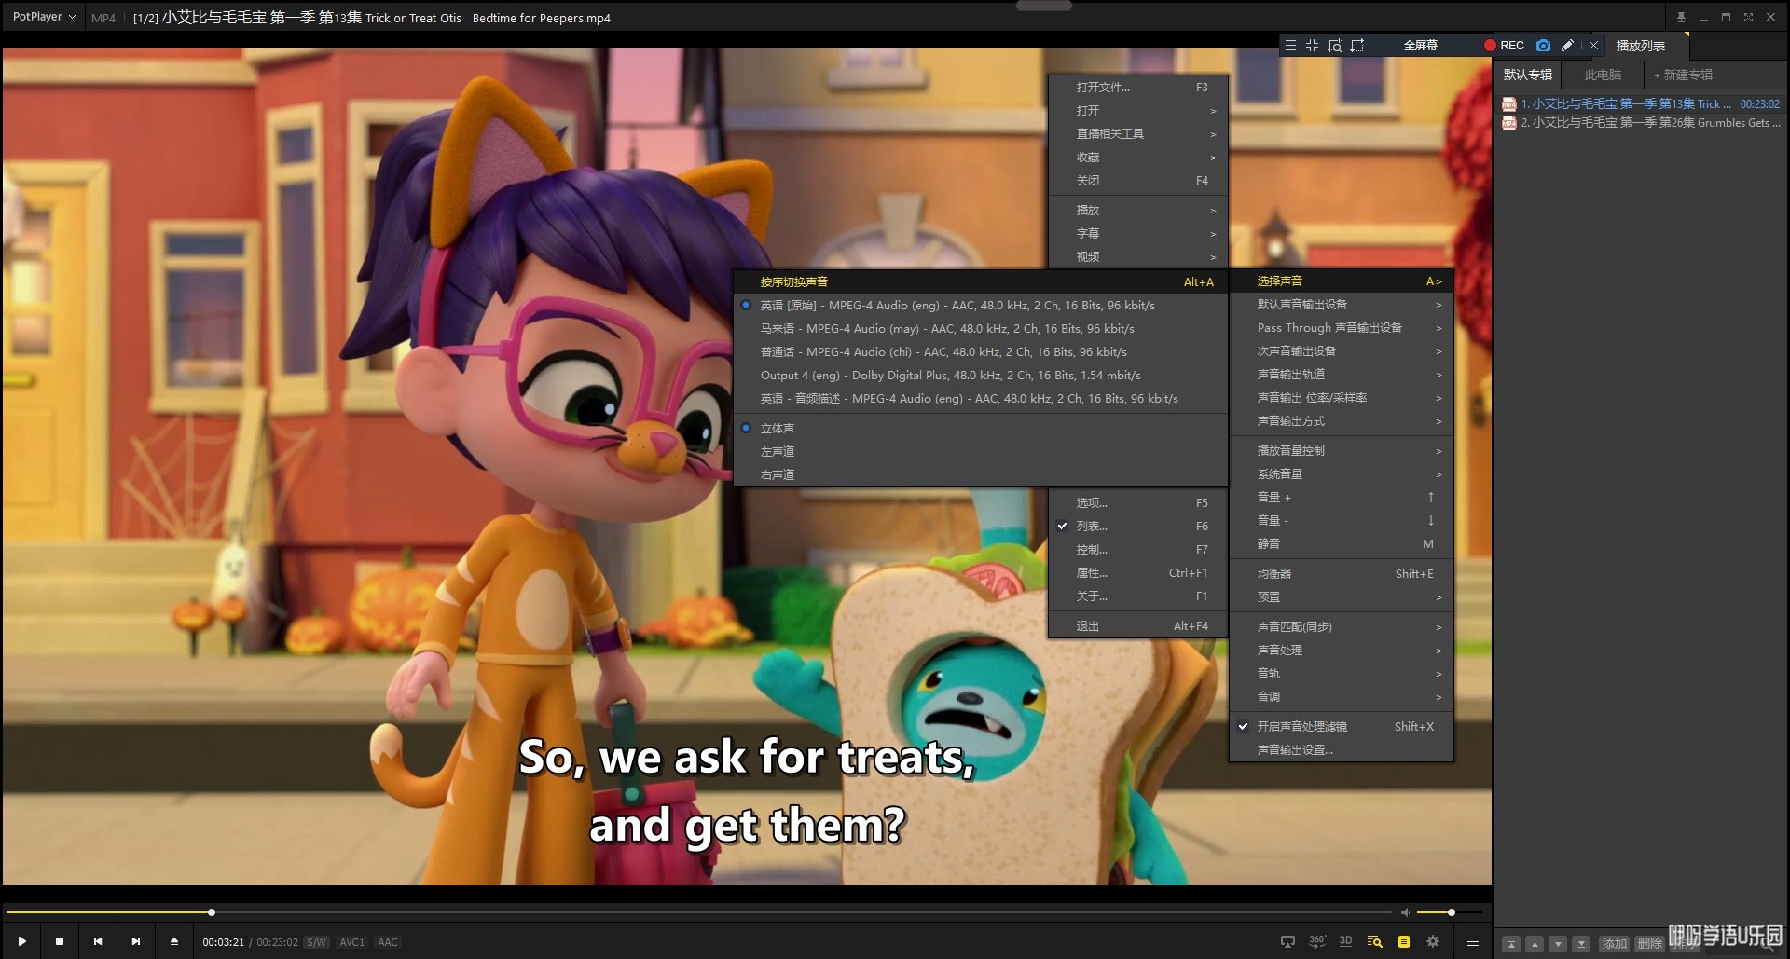Select the Malay (may) audio track
The width and height of the screenshot is (1790, 959).
(x=980, y=328)
